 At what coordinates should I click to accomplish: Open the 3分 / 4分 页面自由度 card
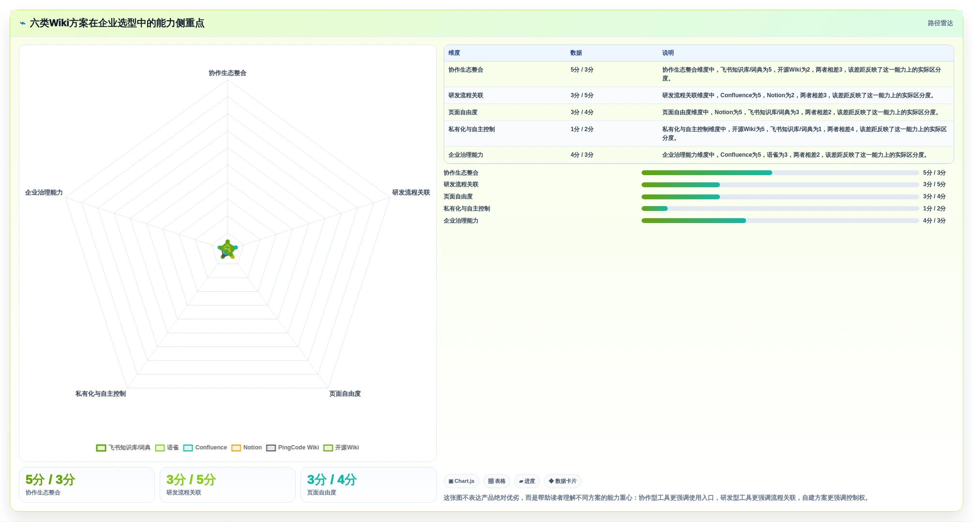368,485
